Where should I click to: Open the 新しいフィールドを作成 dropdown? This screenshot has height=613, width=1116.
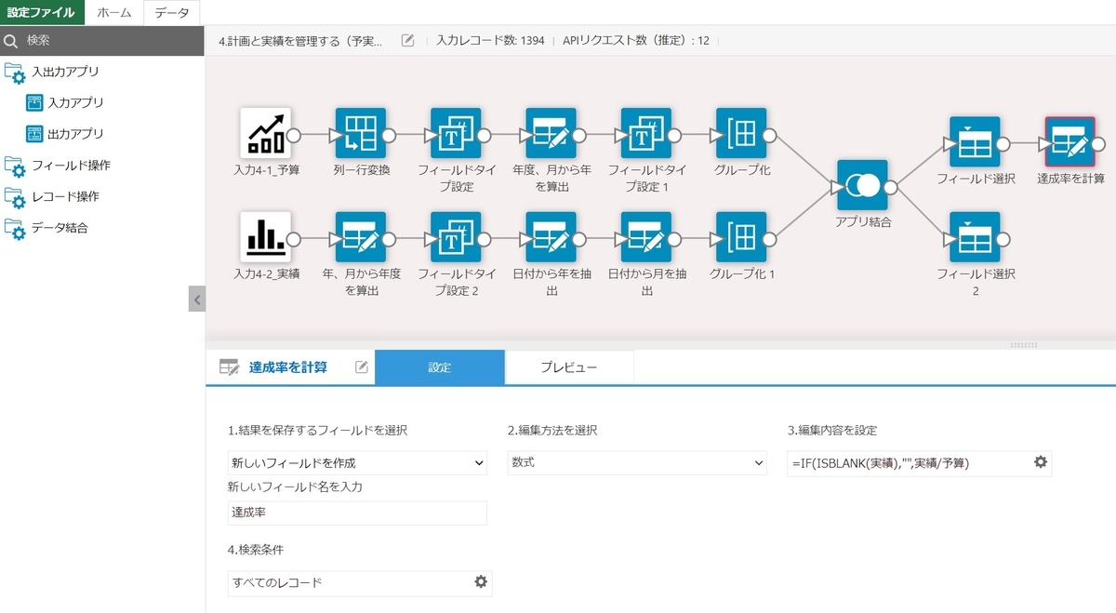(357, 462)
